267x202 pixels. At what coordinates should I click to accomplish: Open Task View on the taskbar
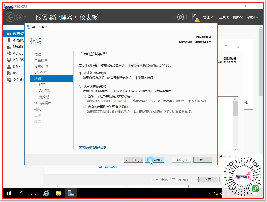coord(33,193)
